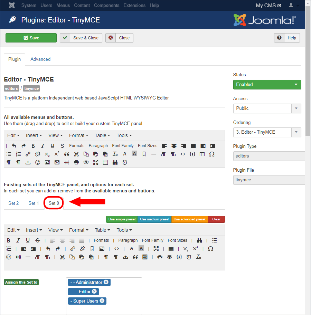Click the Save & Close button
Viewport: 311px width, 315px height.
[x=81, y=38]
